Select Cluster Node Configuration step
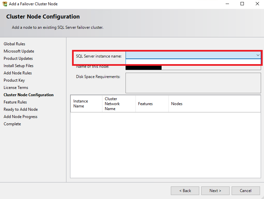This screenshot has height=199, width=264. click(29, 95)
